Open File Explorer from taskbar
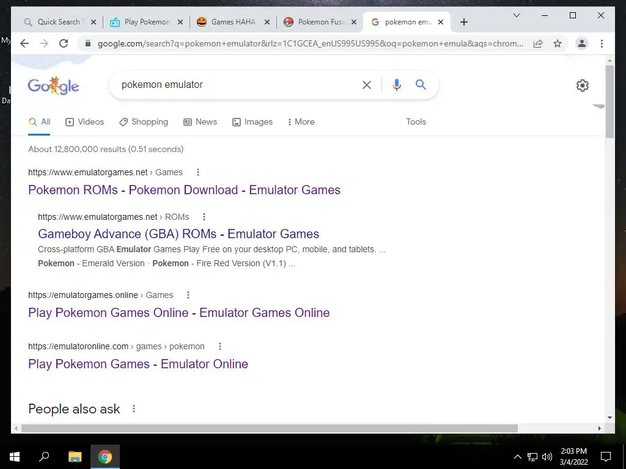 75,457
